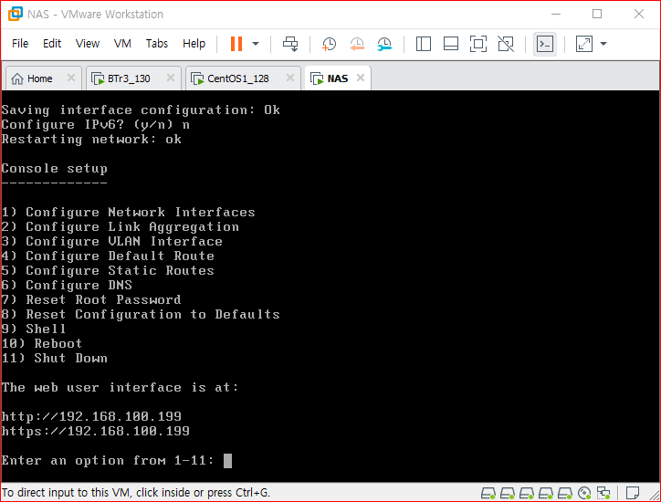Click the Home tab house icon
The height and width of the screenshot is (502, 661).
tap(17, 78)
